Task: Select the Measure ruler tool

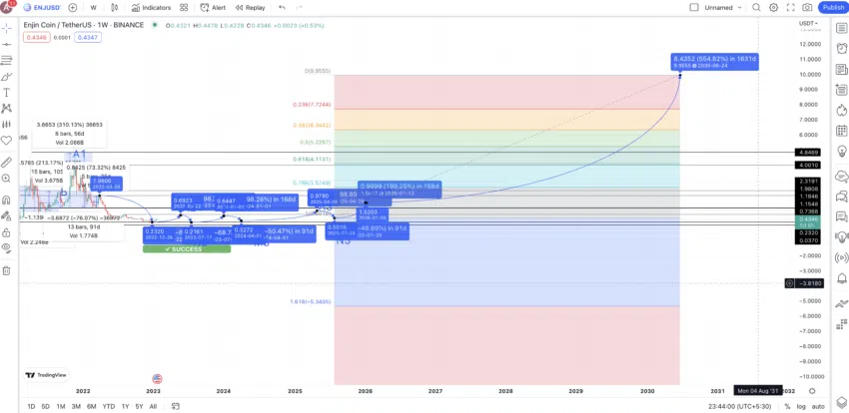Action: [x=7, y=162]
